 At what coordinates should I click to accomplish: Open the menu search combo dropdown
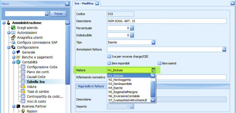pyautogui.click(x=47, y=14)
